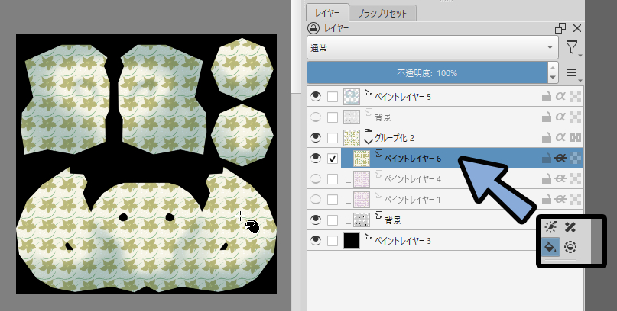The image size is (617, 311).
Task: Open the 通常 blending mode dropdown
Action: [433, 48]
